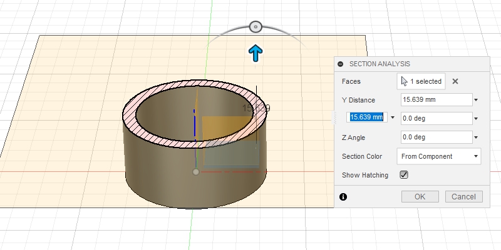Disable the Show Hatching checkbox
The image size is (501, 250).
click(404, 175)
